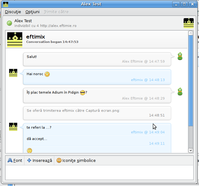This screenshot has width=199, height=186.
Task: Click in the message input box
Action: point(99,173)
